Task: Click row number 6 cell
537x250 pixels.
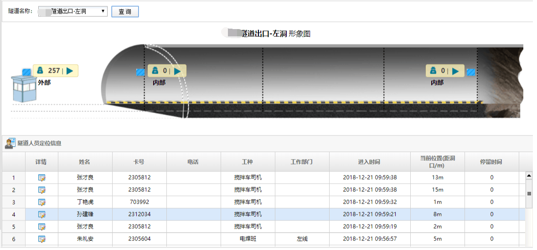Action: point(14,239)
